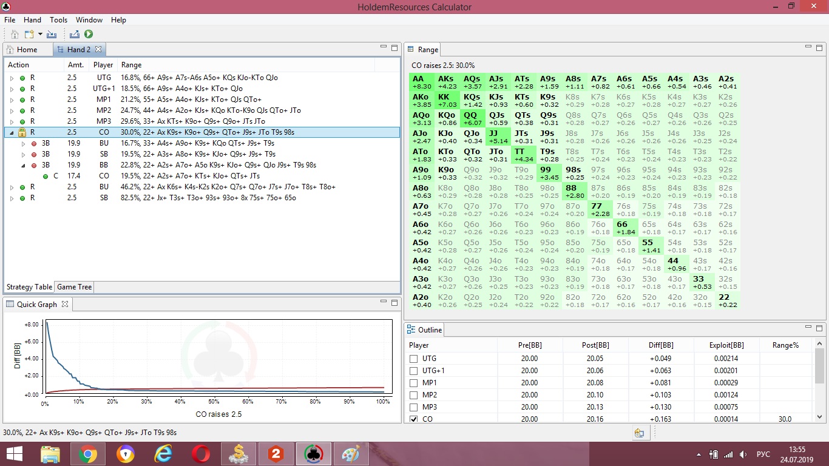Close the Quick Graph panel
This screenshot has height=466, width=829.
[65, 304]
